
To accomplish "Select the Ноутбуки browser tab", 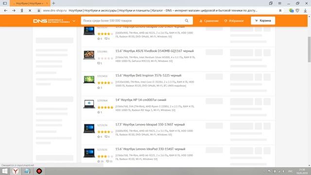I will point(30,3).
